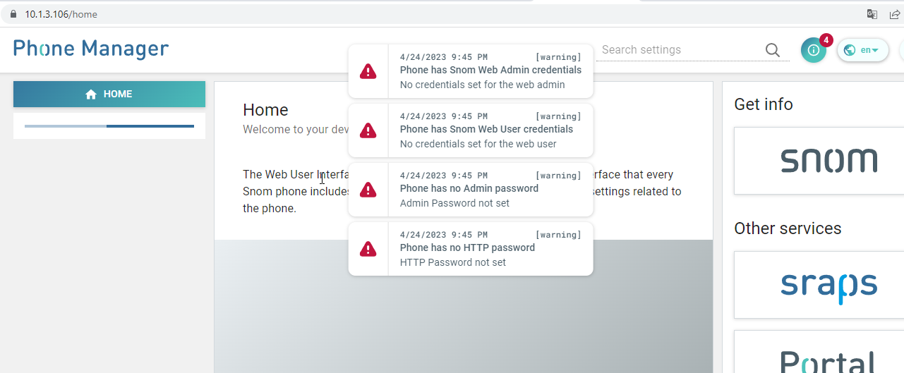Click warning icon for no HTTP password
The width and height of the screenshot is (904, 373).
point(368,249)
